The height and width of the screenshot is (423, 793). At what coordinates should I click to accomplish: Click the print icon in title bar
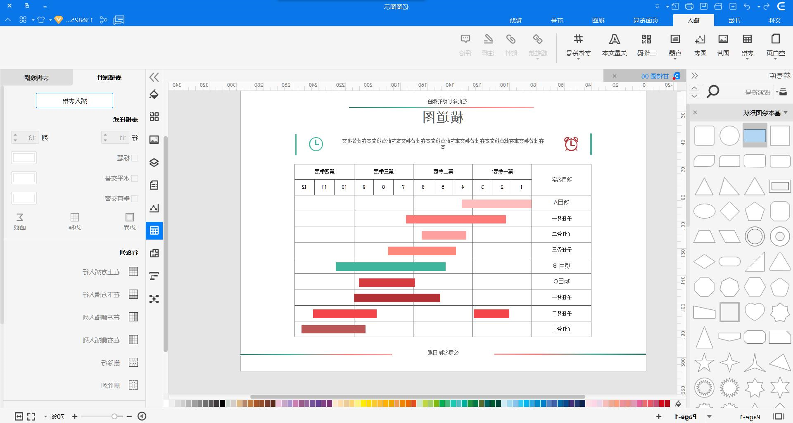[x=689, y=6]
